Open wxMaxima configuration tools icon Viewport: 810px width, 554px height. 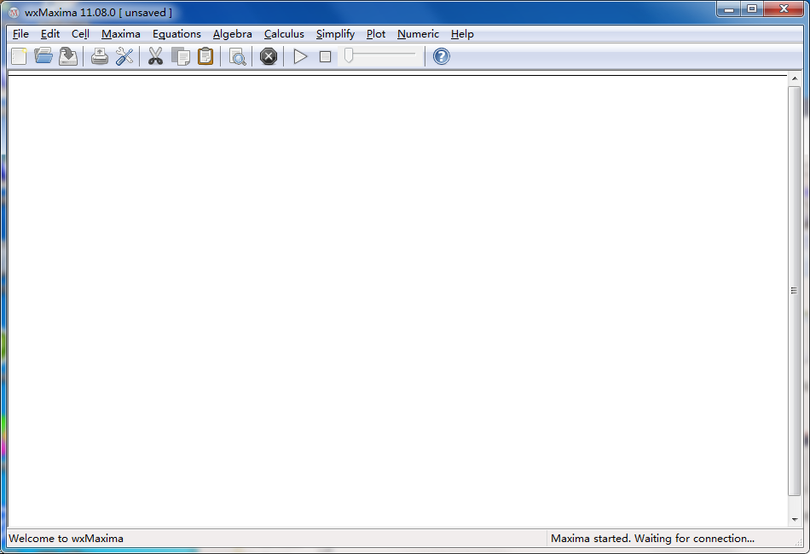(124, 57)
